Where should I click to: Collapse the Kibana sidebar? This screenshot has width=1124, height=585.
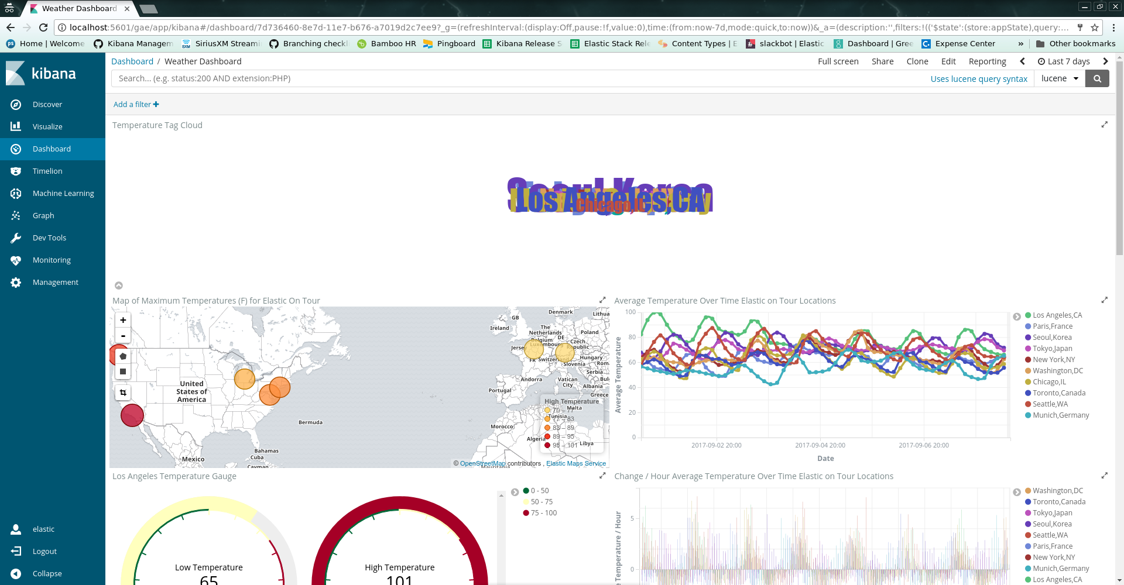pos(46,573)
